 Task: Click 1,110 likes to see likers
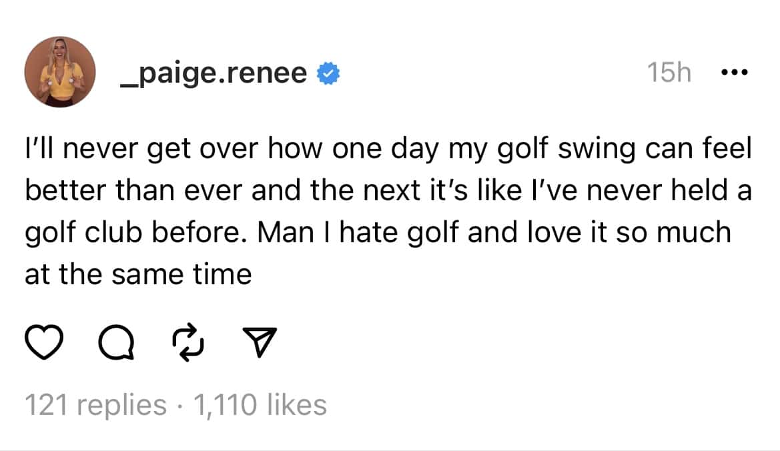coord(260,403)
